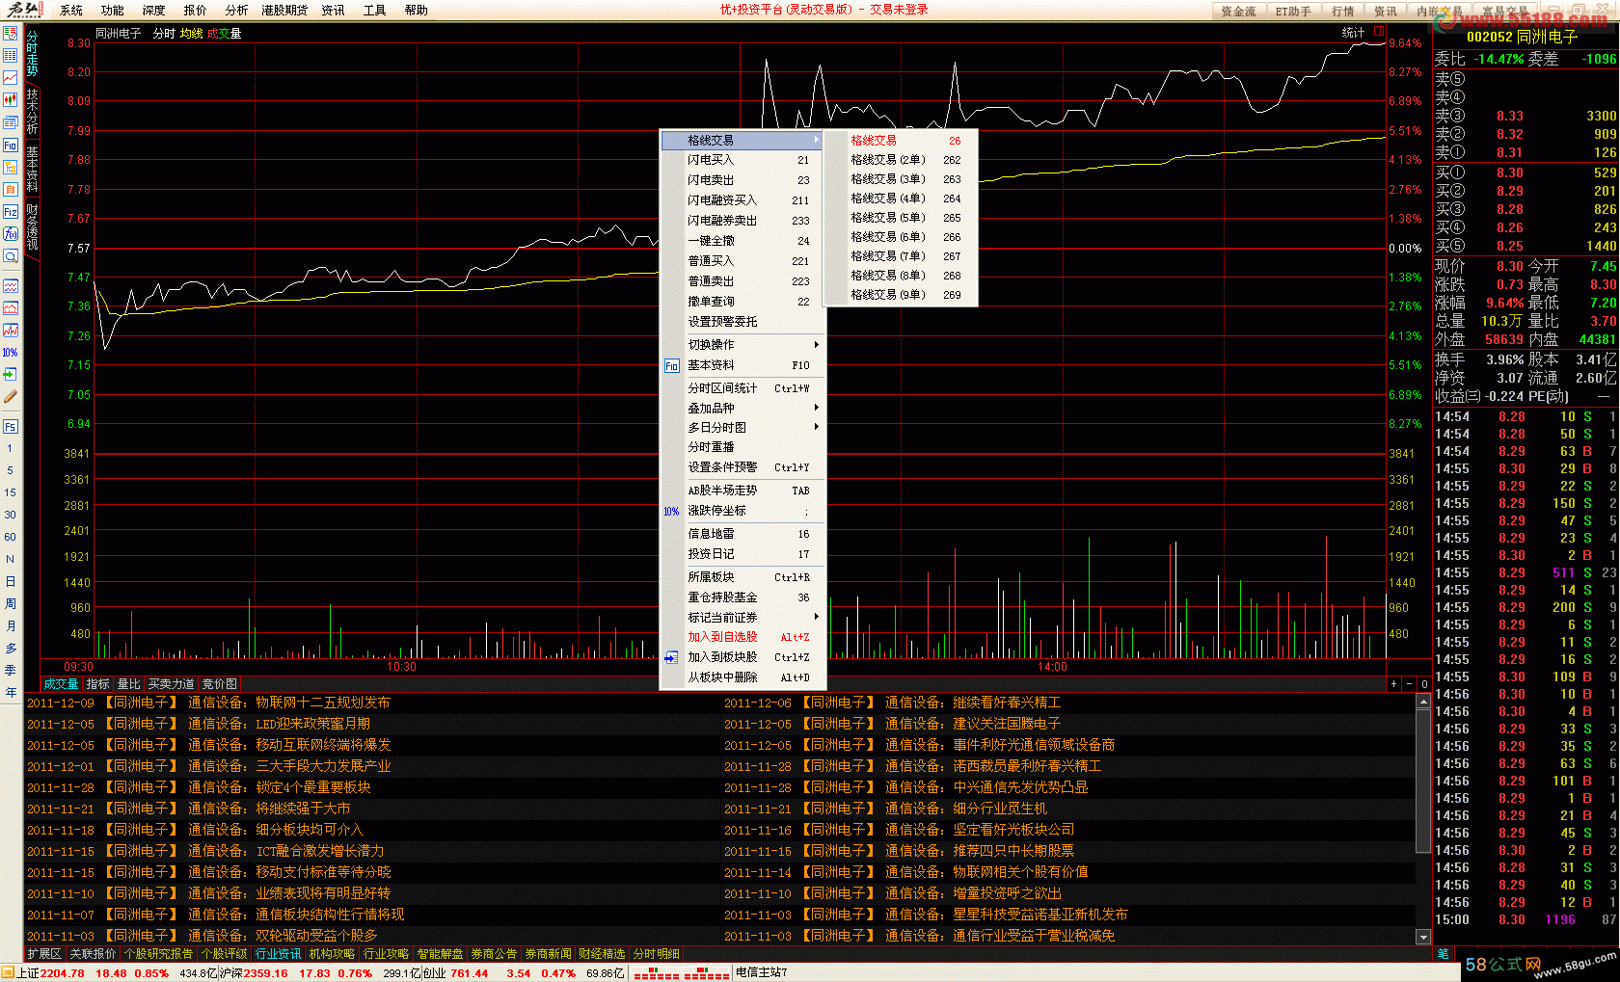Open the 港股期货 menu

(x=284, y=10)
